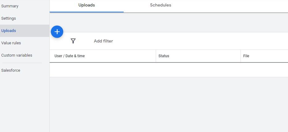Select the Uploads tab at top
The width and height of the screenshot is (288, 132).
pyautogui.click(x=87, y=5)
